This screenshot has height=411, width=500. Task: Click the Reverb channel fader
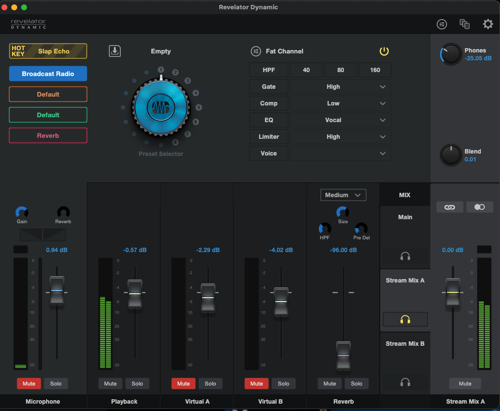pos(343,356)
